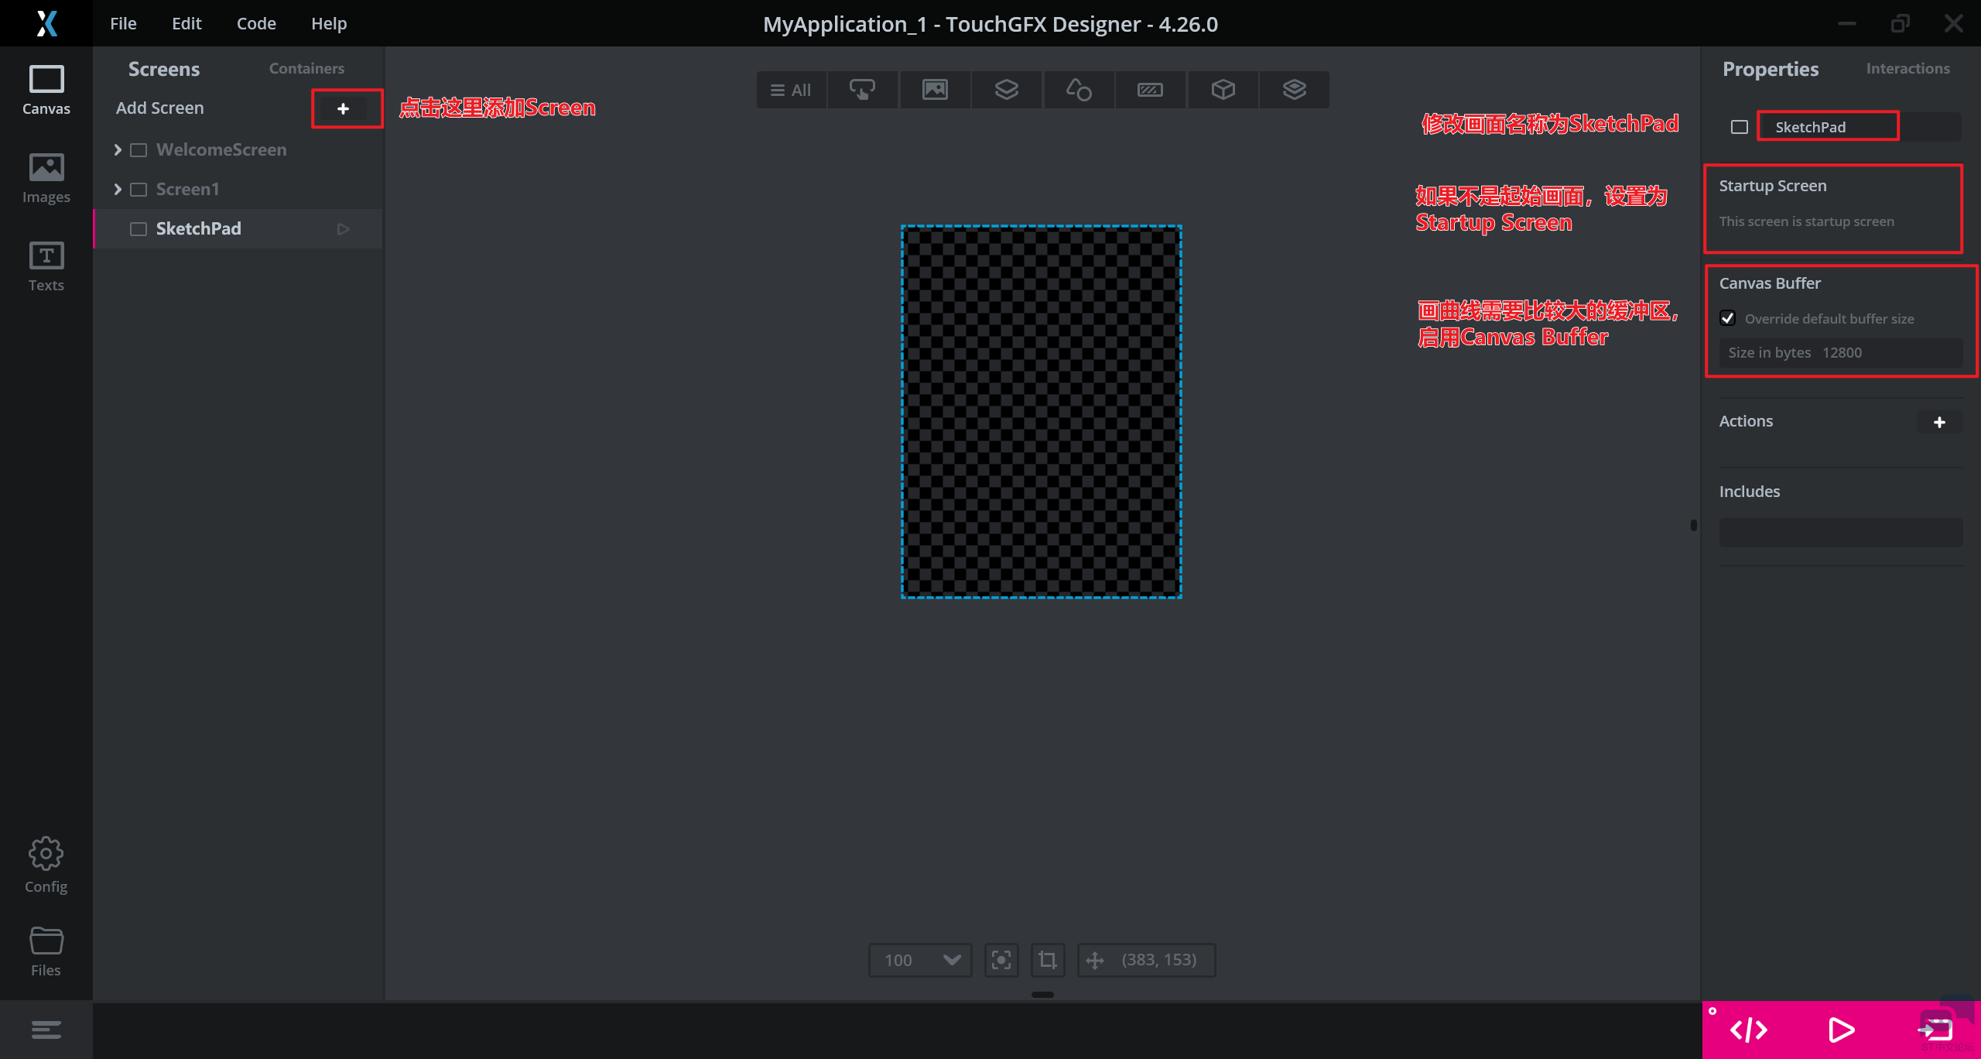
Task: Click the Add Screen plus button
Action: [x=344, y=108]
